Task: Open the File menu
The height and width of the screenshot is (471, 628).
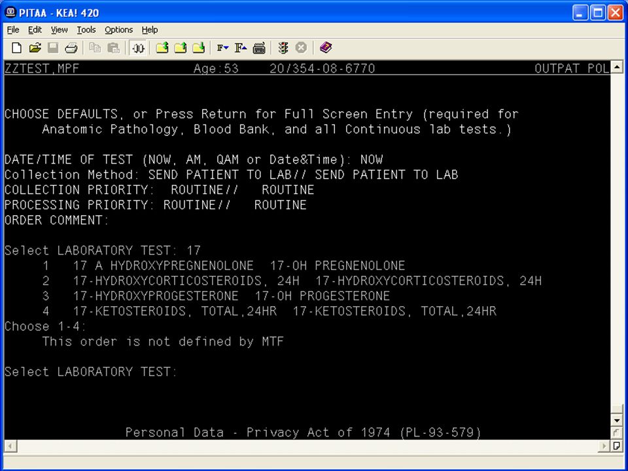Action: coord(13,29)
